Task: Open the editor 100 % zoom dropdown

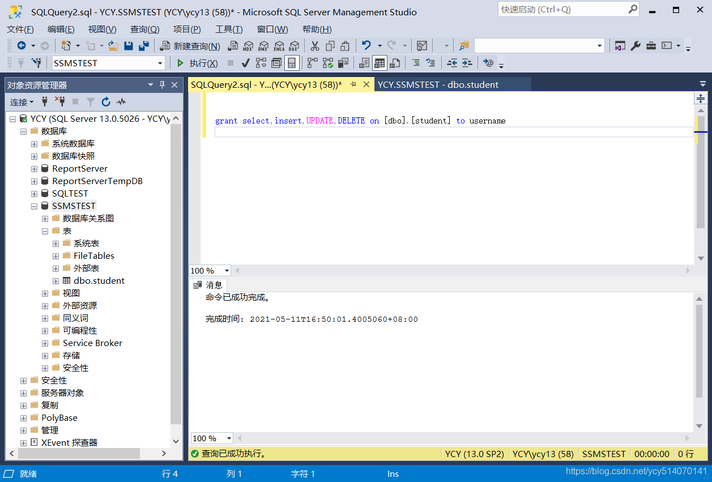Action: click(x=227, y=271)
